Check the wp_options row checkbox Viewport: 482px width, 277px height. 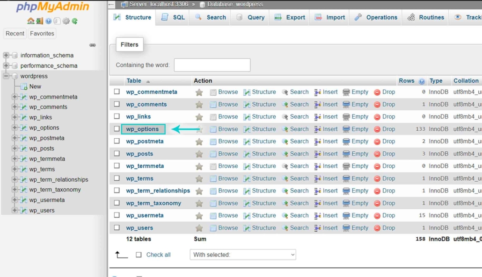coord(117,129)
